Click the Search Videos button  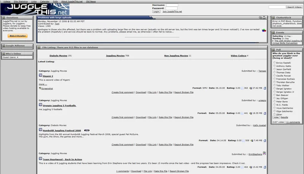coord(294,7)
